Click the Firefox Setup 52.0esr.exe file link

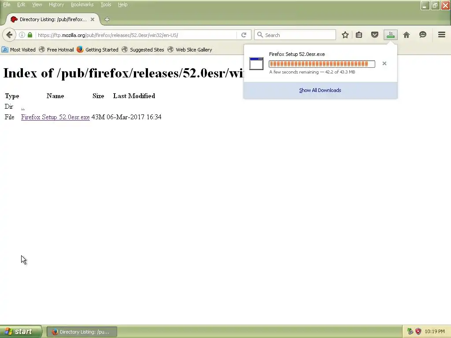[55, 117]
